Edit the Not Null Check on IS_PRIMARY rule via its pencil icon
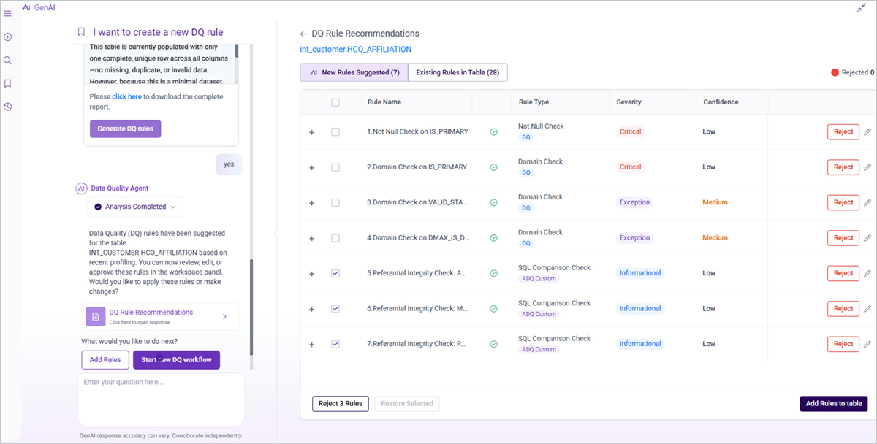Screen dimensions: 877x444 tap(867, 131)
